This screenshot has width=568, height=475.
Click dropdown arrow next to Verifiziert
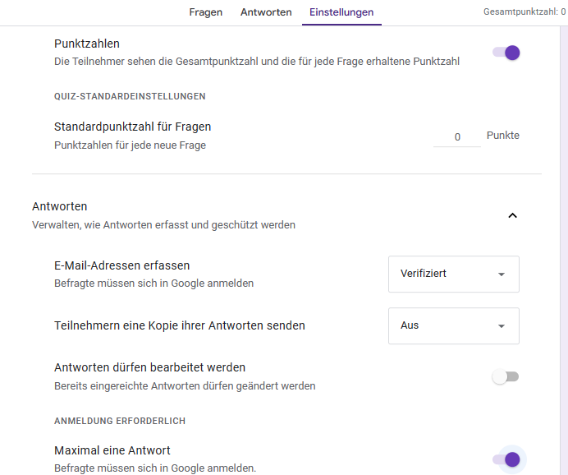[x=502, y=274]
